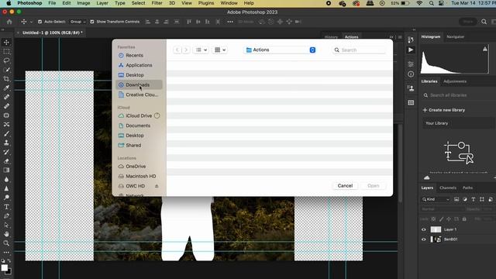Select the Clone Stamp tool
496x279 pixels.
[x=6, y=143]
